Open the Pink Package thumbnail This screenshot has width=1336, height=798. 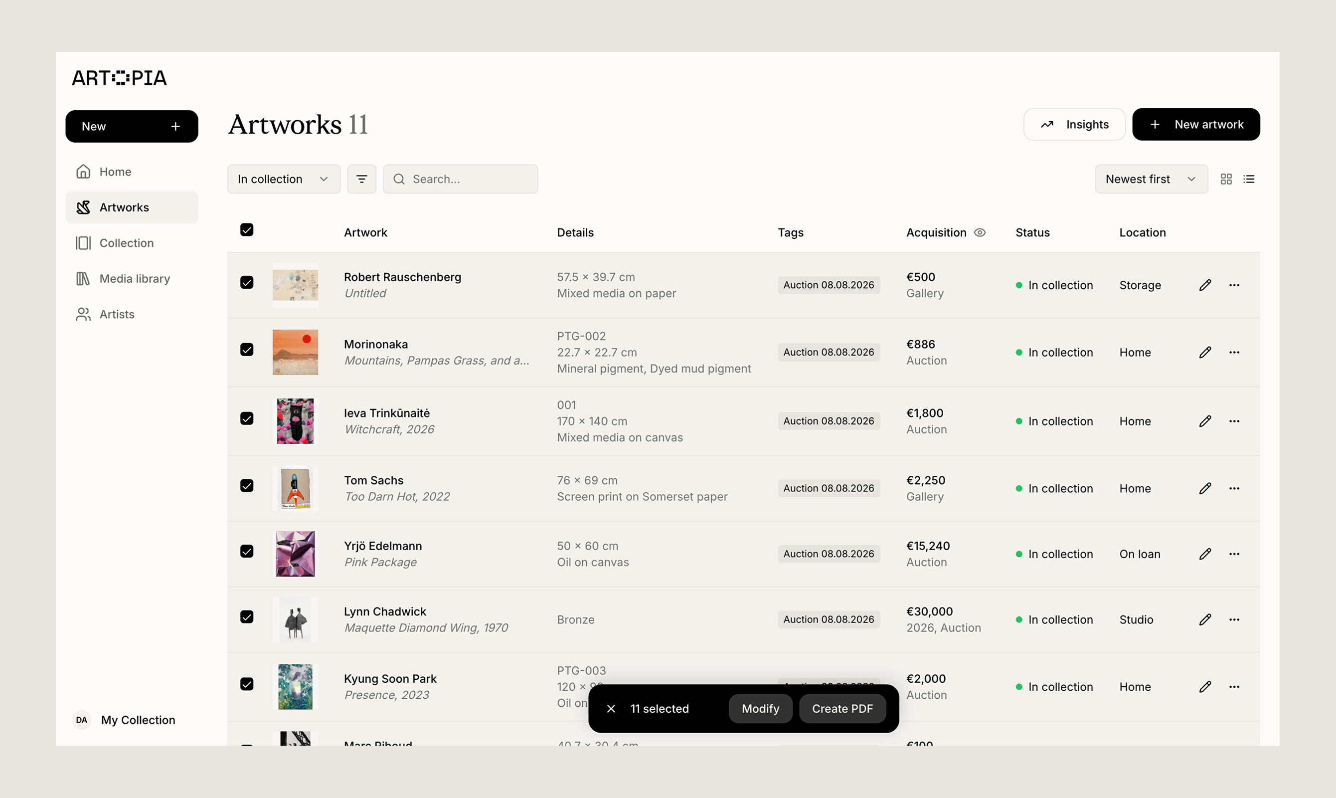(x=295, y=554)
